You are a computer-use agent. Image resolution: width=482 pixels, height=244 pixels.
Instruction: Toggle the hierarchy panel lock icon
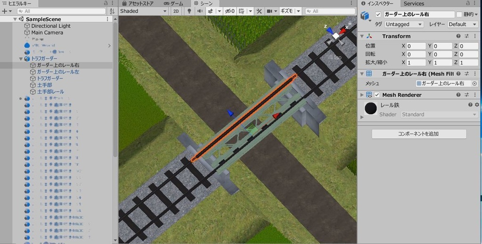coord(106,3)
